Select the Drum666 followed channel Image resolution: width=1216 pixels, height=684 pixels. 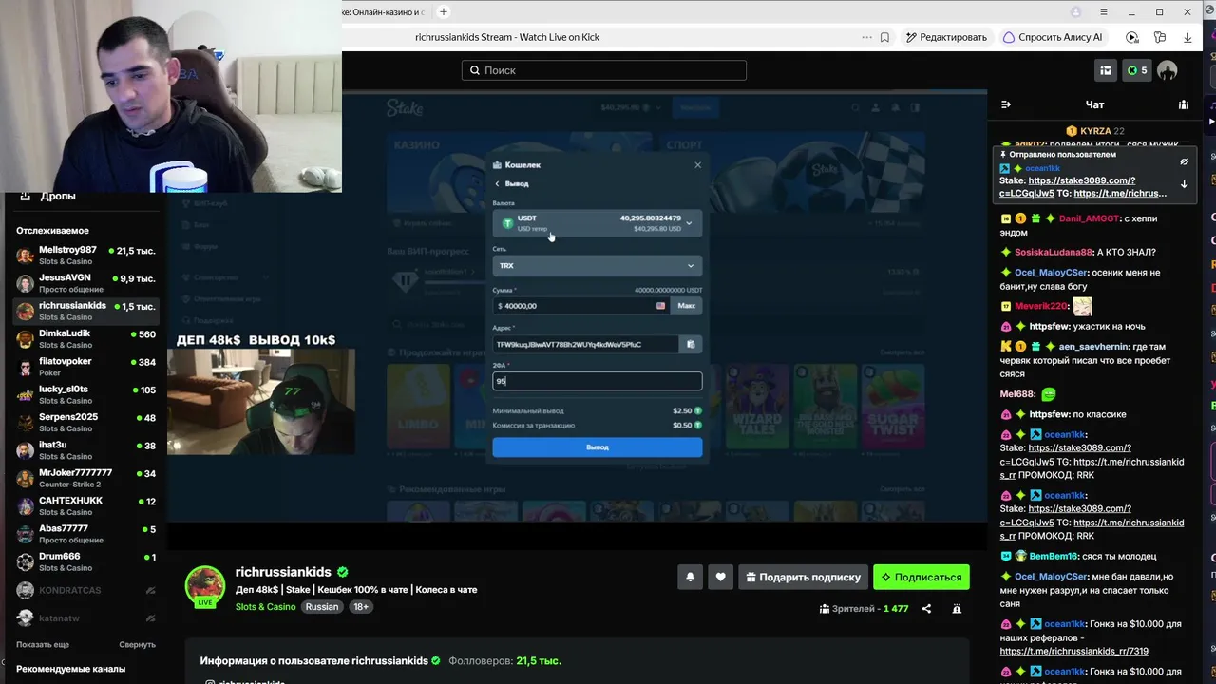(85, 561)
